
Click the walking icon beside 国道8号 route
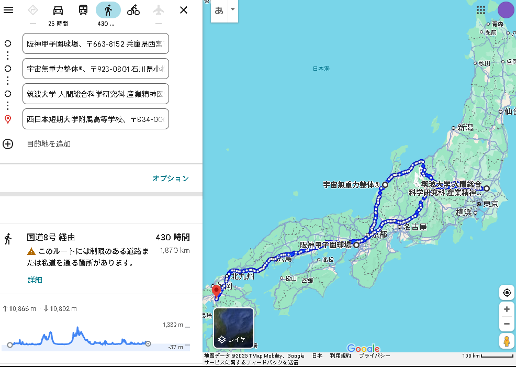[x=8, y=239]
